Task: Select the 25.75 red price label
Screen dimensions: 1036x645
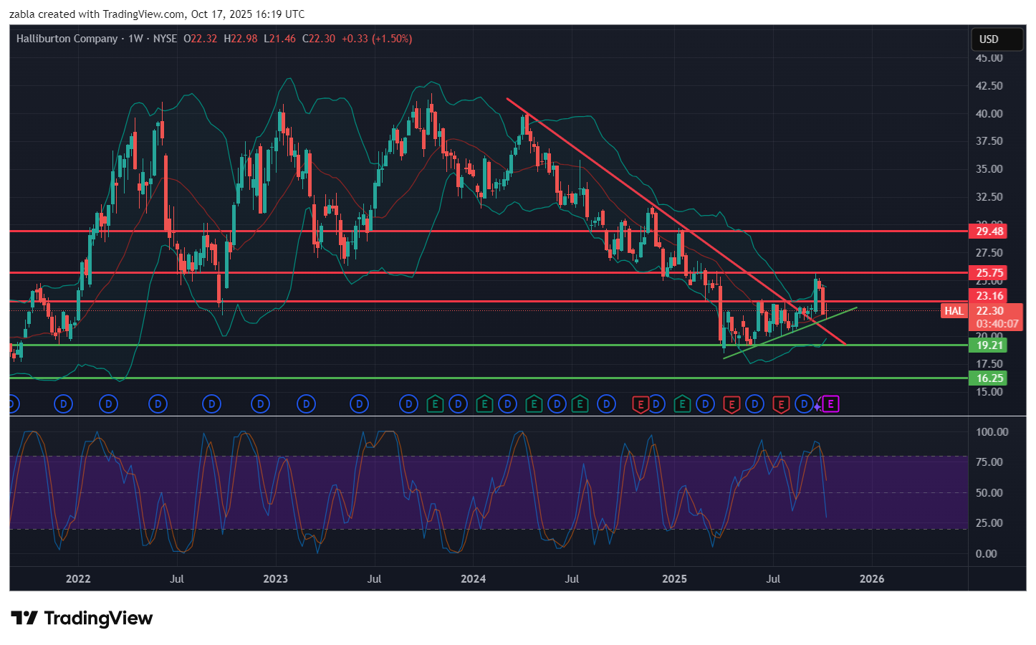Action: click(989, 272)
